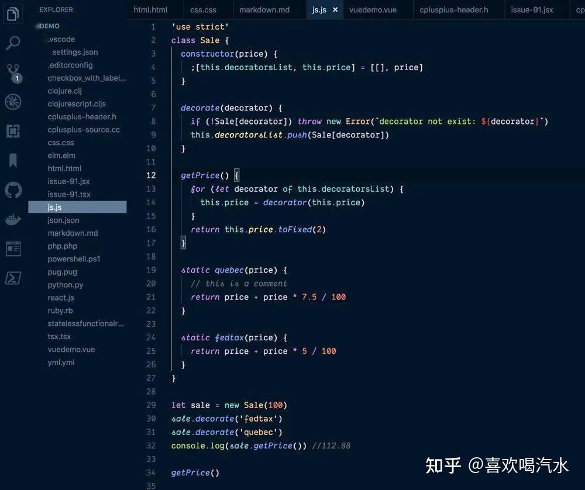Click the Docker extension icon

[x=13, y=219]
